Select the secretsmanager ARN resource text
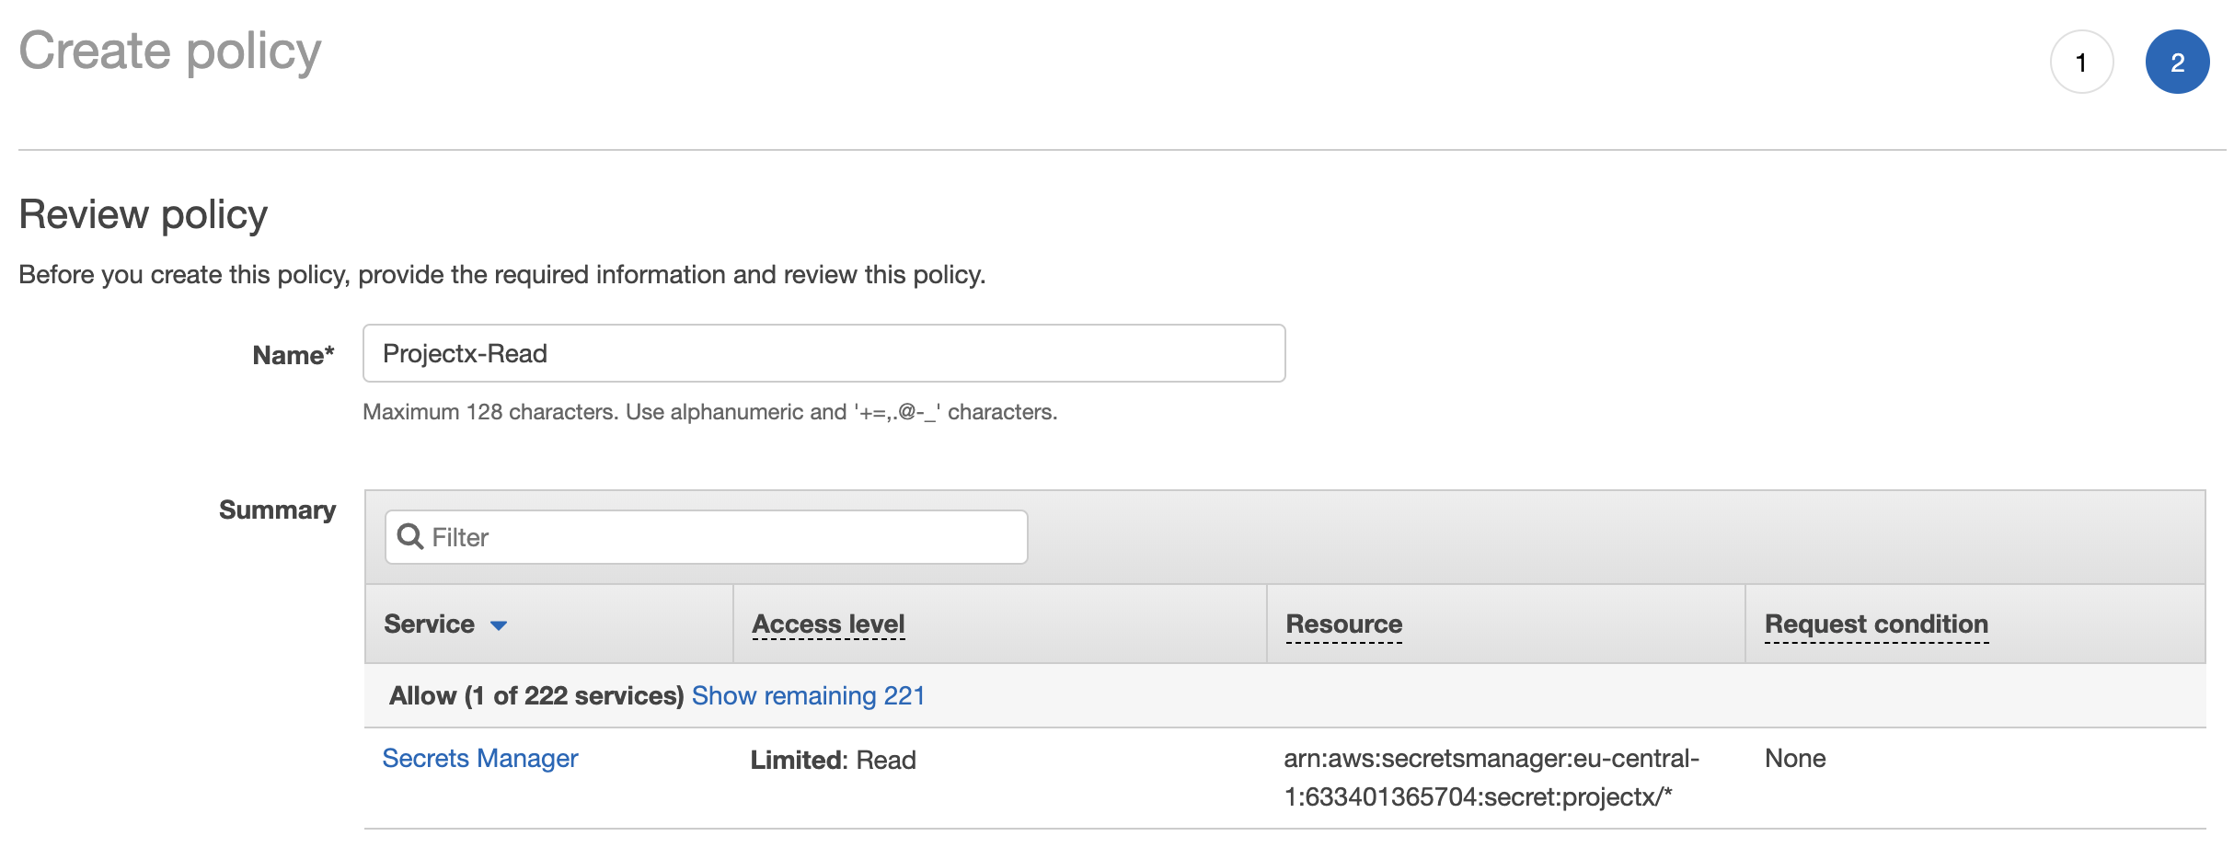 pos(1491,777)
